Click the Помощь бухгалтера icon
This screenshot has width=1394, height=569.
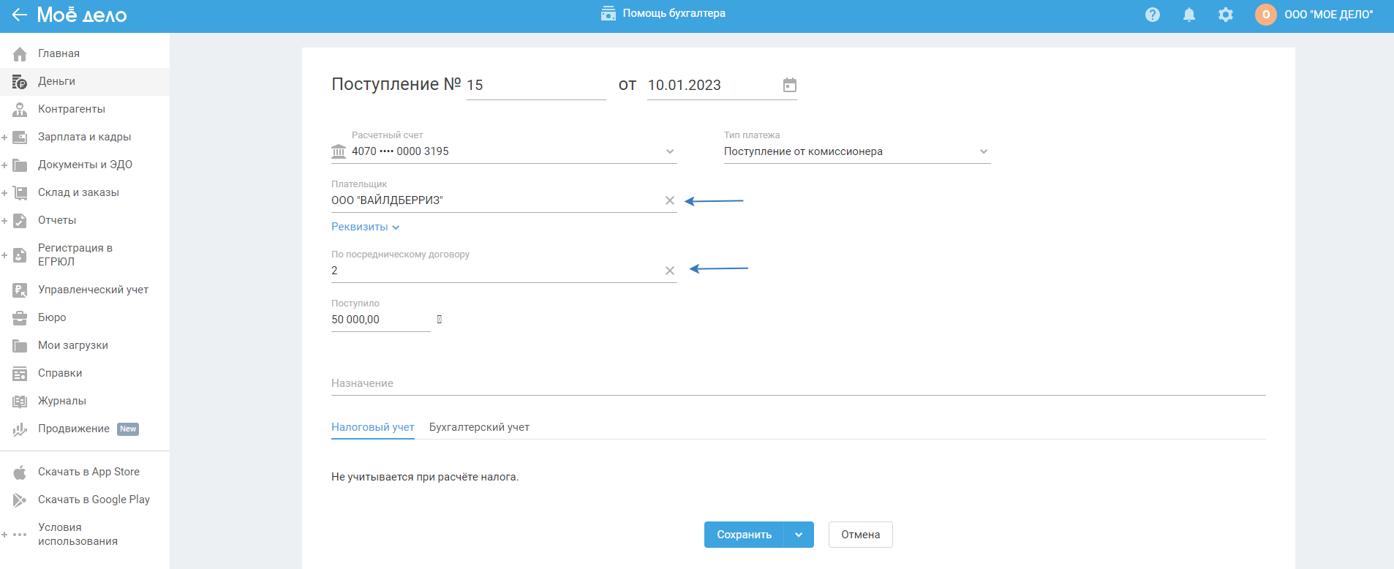[609, 13]
